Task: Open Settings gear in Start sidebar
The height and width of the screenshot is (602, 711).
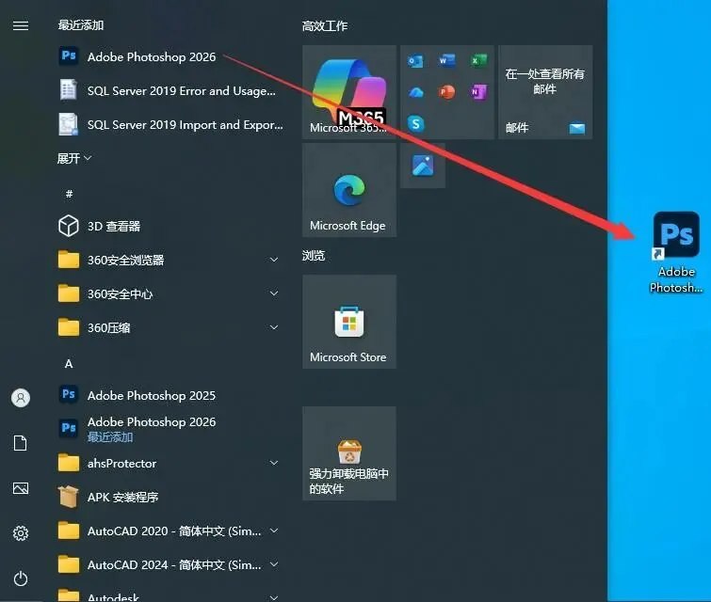Action: 21,533
